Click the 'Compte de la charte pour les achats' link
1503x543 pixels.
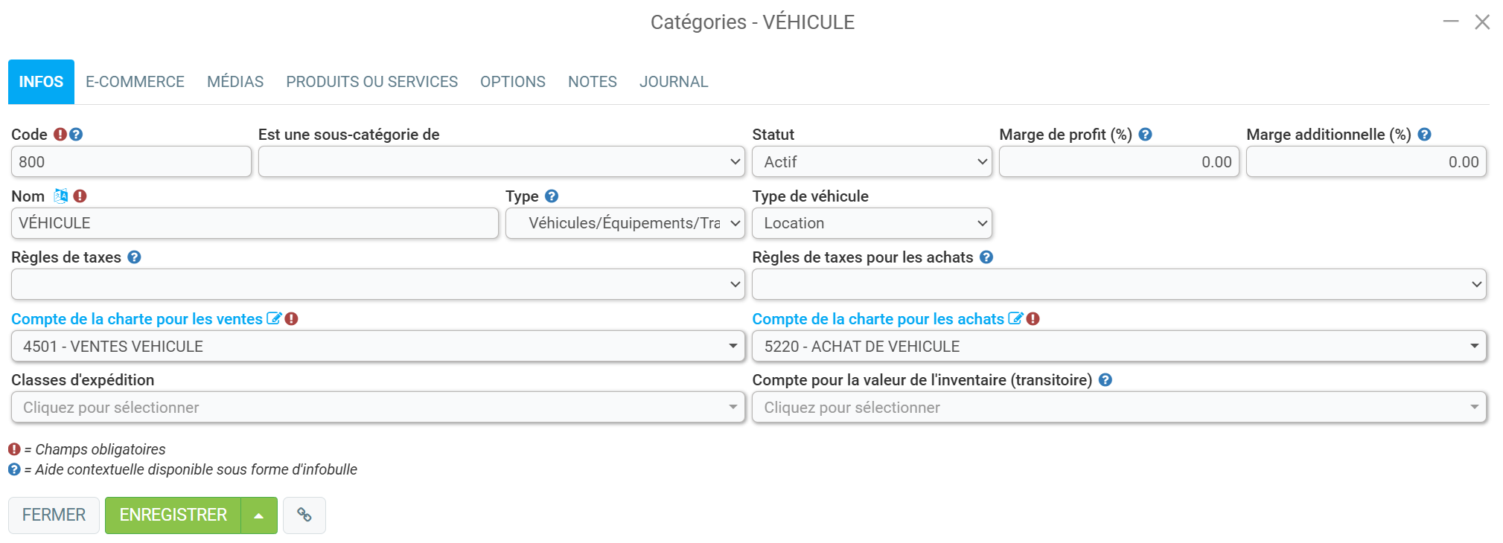878,318
